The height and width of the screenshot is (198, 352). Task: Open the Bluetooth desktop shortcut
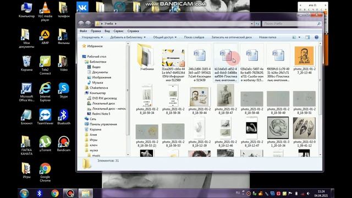point(64,117)
